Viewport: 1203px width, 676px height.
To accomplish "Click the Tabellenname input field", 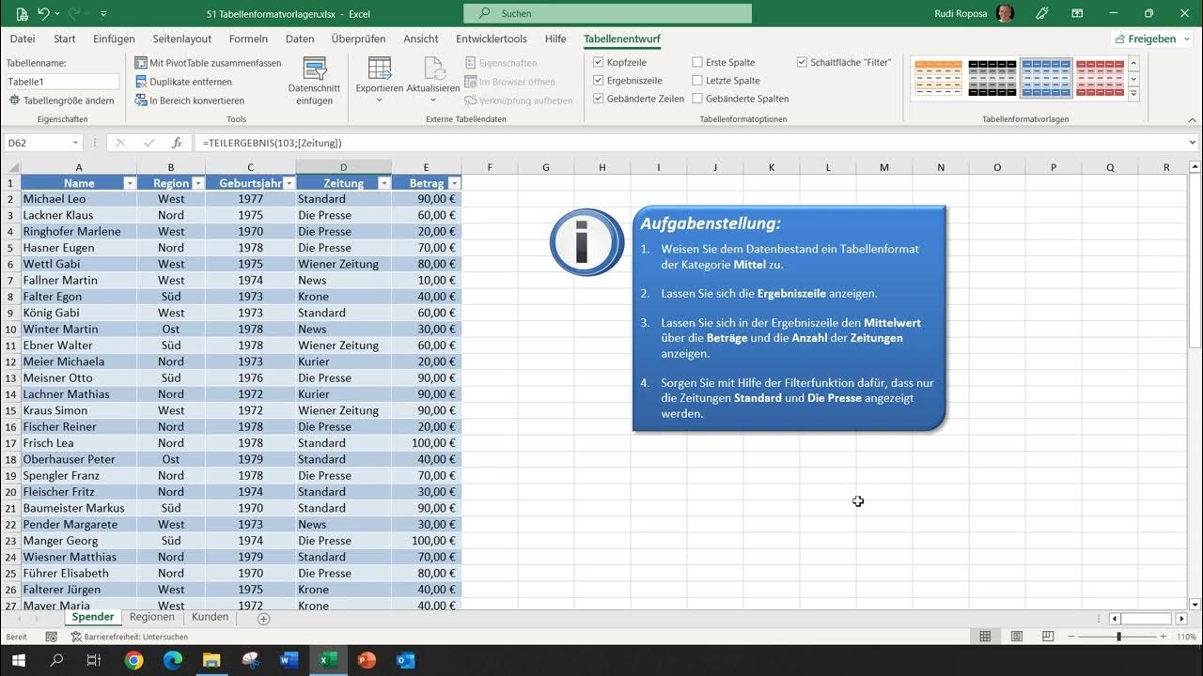I will (x=62, y=82).
